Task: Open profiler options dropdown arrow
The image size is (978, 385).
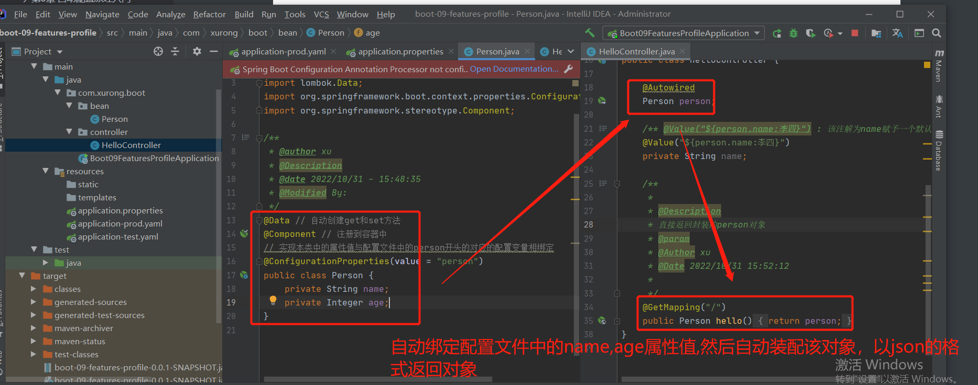Action: click(840, 33)
